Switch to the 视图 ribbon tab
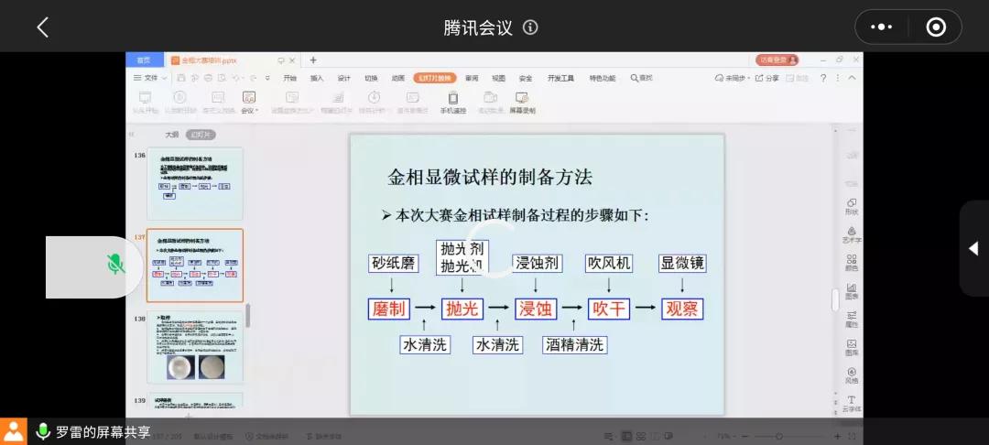Screen dimensions: 989x445 tap(498, 78)
